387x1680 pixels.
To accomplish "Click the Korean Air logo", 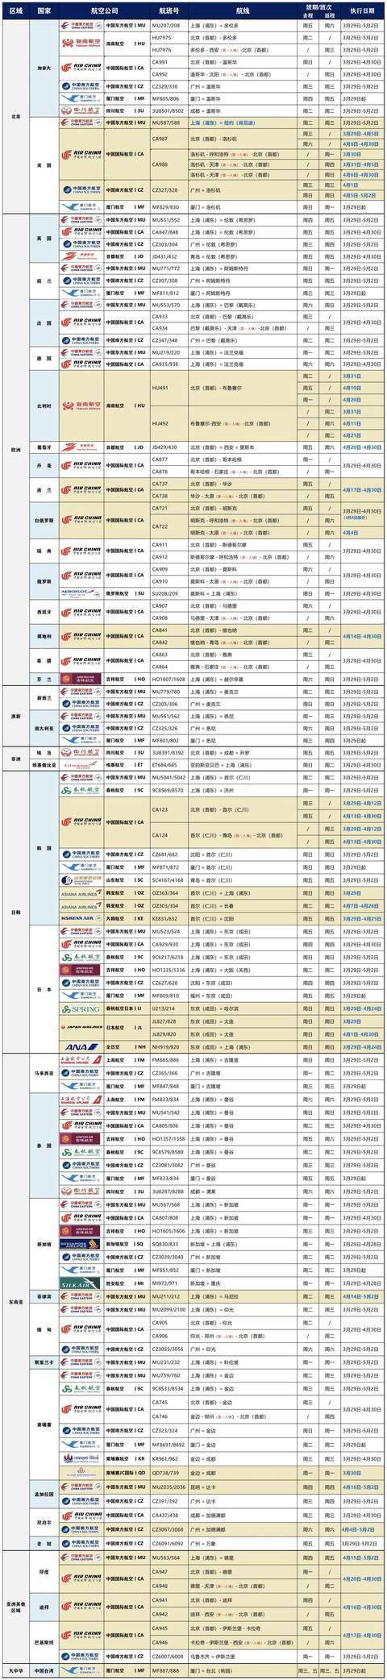I will pyautogui.click(x=81, y=918).
